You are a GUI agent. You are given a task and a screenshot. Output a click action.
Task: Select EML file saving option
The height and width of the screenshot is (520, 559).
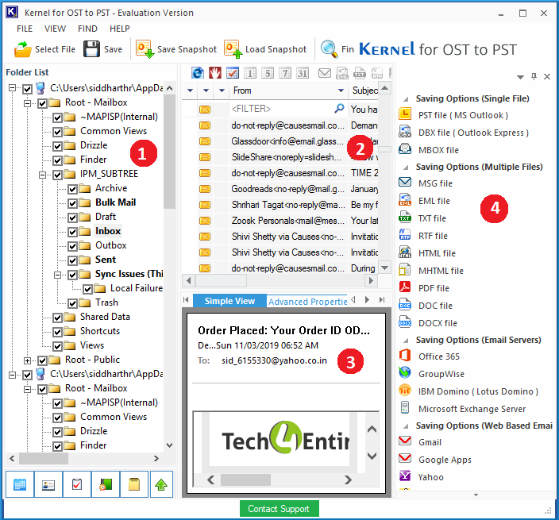[x=434, y=201]
